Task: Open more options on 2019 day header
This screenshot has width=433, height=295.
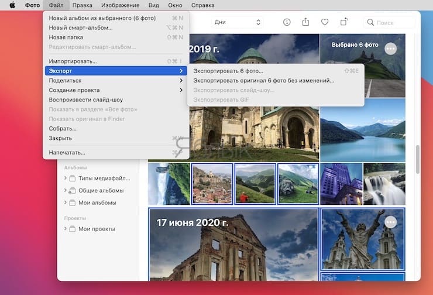Action: tap(390, 49)
